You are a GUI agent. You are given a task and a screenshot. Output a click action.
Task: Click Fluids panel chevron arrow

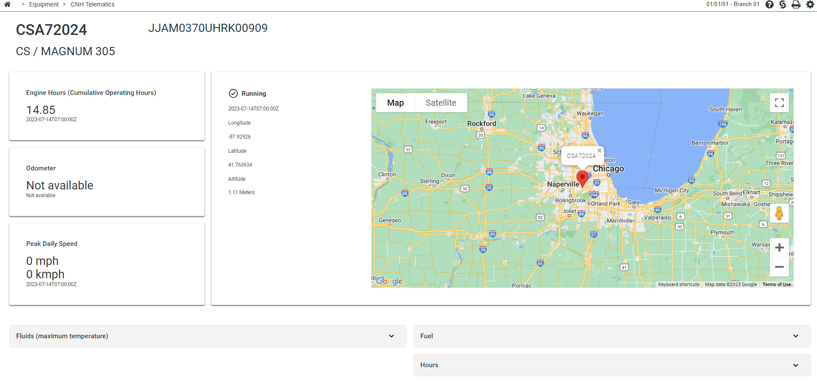click(x=391, y=336)
